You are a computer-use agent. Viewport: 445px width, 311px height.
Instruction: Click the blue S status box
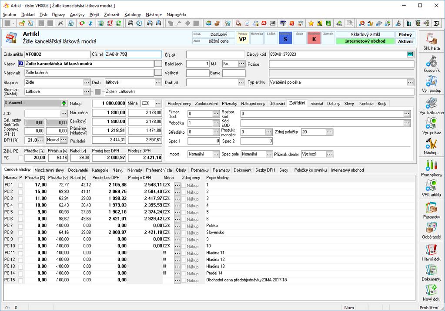click(285, 38)
